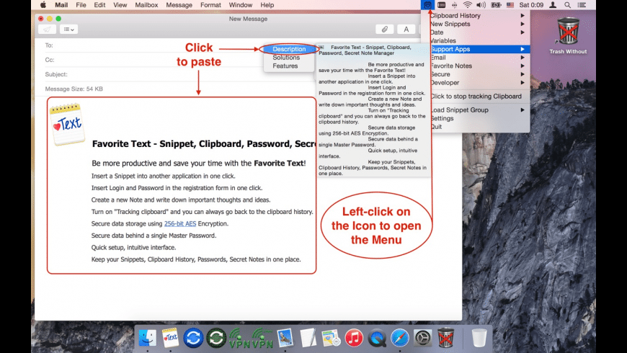Click 'Quick setup, intuitive interface.' line in message
Image resolution: width=627 pixels, height=353 pixels.
tap(133, 247)
